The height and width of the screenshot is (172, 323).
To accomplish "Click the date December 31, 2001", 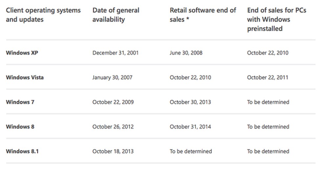I will [115, 53].
